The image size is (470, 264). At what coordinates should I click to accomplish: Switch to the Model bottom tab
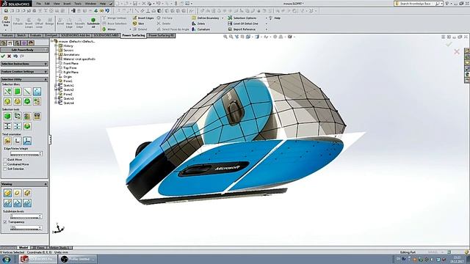(23, 248)
